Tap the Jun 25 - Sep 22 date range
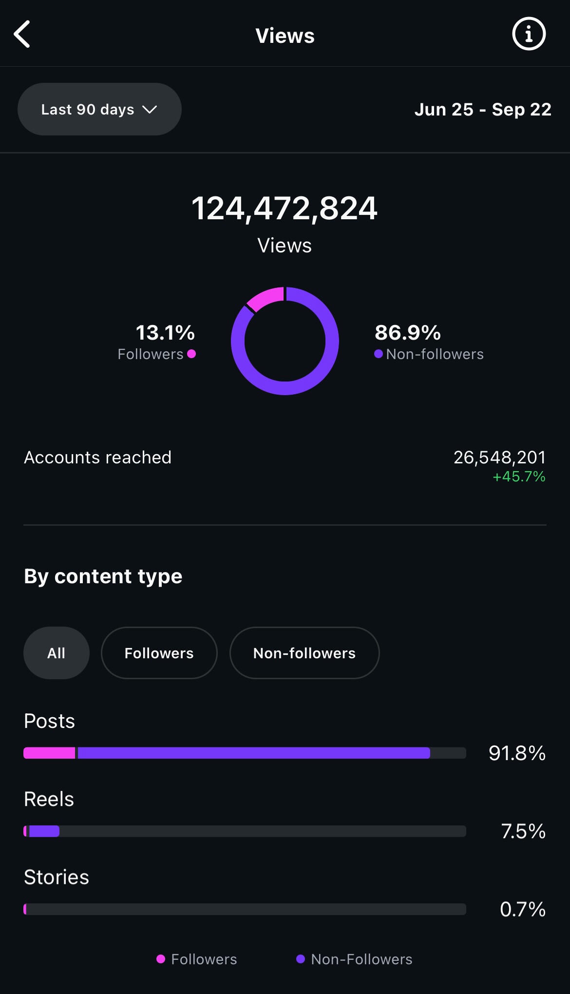 click(482, 110)
